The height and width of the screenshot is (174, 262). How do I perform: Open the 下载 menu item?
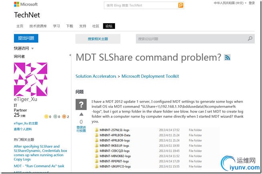(70, 26)
